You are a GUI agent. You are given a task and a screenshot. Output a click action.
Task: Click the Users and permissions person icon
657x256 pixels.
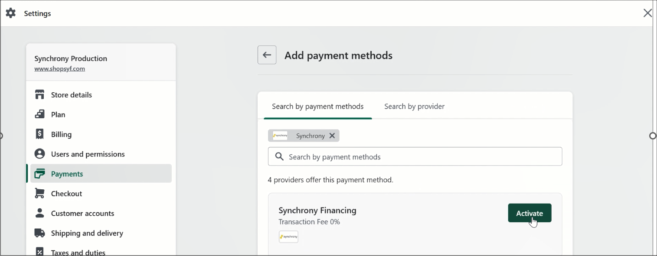(40, 154)
